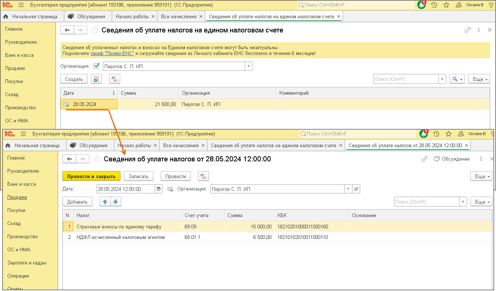The height and width of the screenshot is (291, 496).
Task: Show Дт/Кт postings icon in list toolbar
Action: (x=115, y=79)
